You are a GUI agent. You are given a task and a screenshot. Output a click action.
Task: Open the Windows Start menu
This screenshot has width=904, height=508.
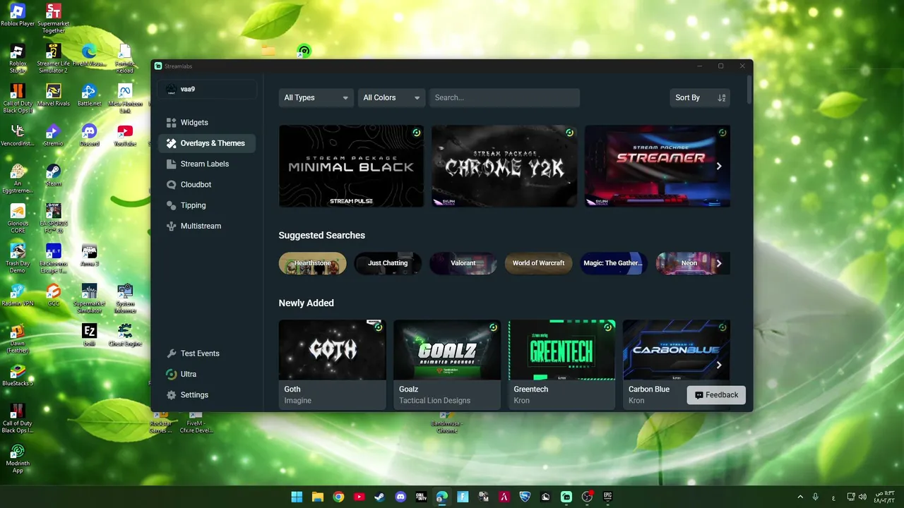click(x=297, y=497)
